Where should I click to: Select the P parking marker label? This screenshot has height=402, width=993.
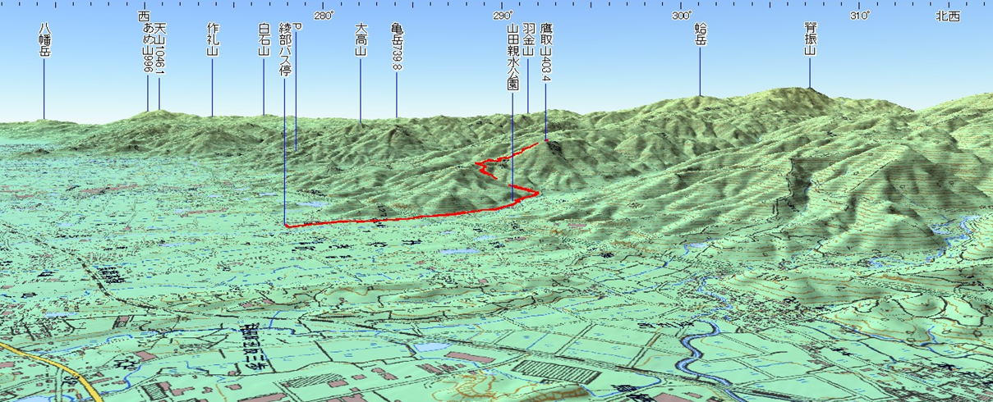tap(297, 28)
